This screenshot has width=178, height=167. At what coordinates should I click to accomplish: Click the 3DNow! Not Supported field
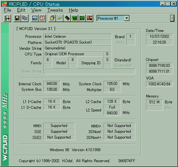point(119,131)
